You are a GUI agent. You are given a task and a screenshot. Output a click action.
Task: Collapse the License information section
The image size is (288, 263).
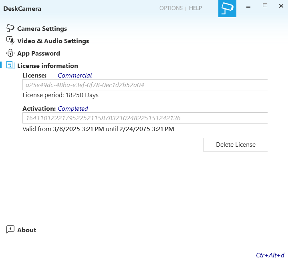(48, 66)
